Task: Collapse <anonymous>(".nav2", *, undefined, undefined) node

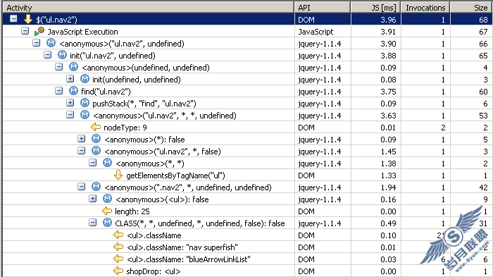Action: coord(82,187)
